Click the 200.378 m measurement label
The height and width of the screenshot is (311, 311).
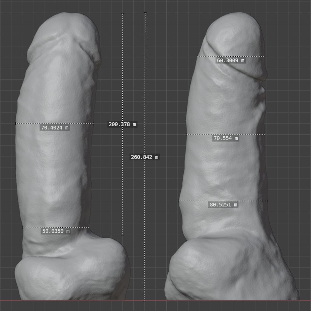pyautogui.click(x=122, y=124)
